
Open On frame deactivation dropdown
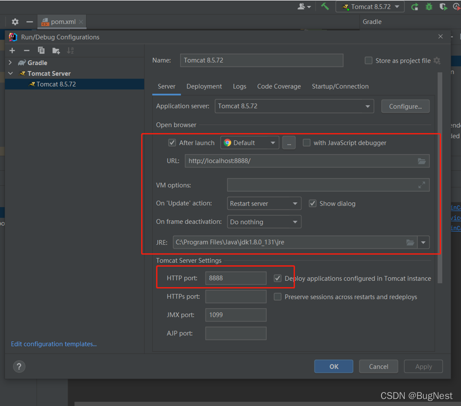[264, 222]
